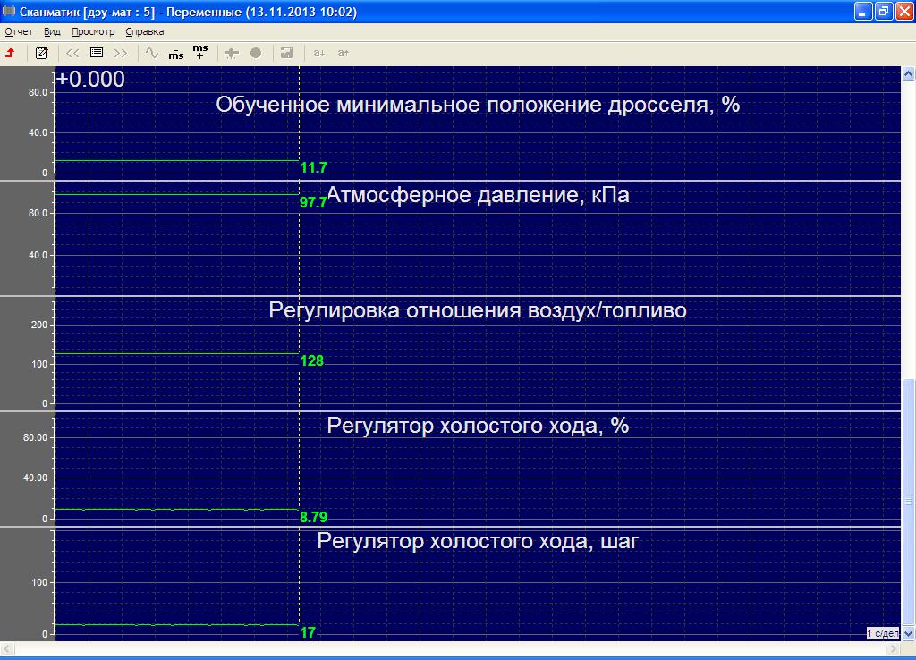916x660 pixels.
Task: Click the double right chevron toolbar button
Action: (x=121, y=53)
